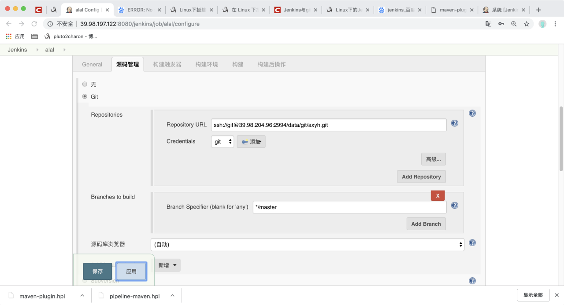
Task: Click 保存 save button
Action: [x=97, y=272]
